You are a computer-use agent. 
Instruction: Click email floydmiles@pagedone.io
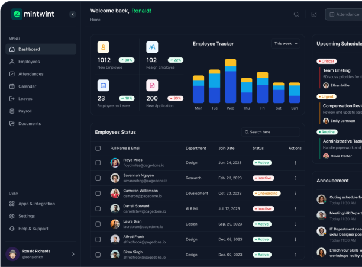tap(144, 165)
